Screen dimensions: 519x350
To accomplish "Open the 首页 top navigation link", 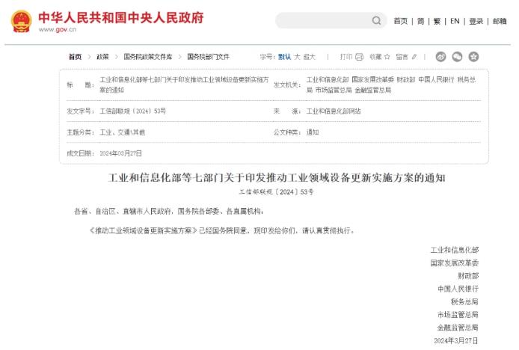I will [x=401, y=21].
